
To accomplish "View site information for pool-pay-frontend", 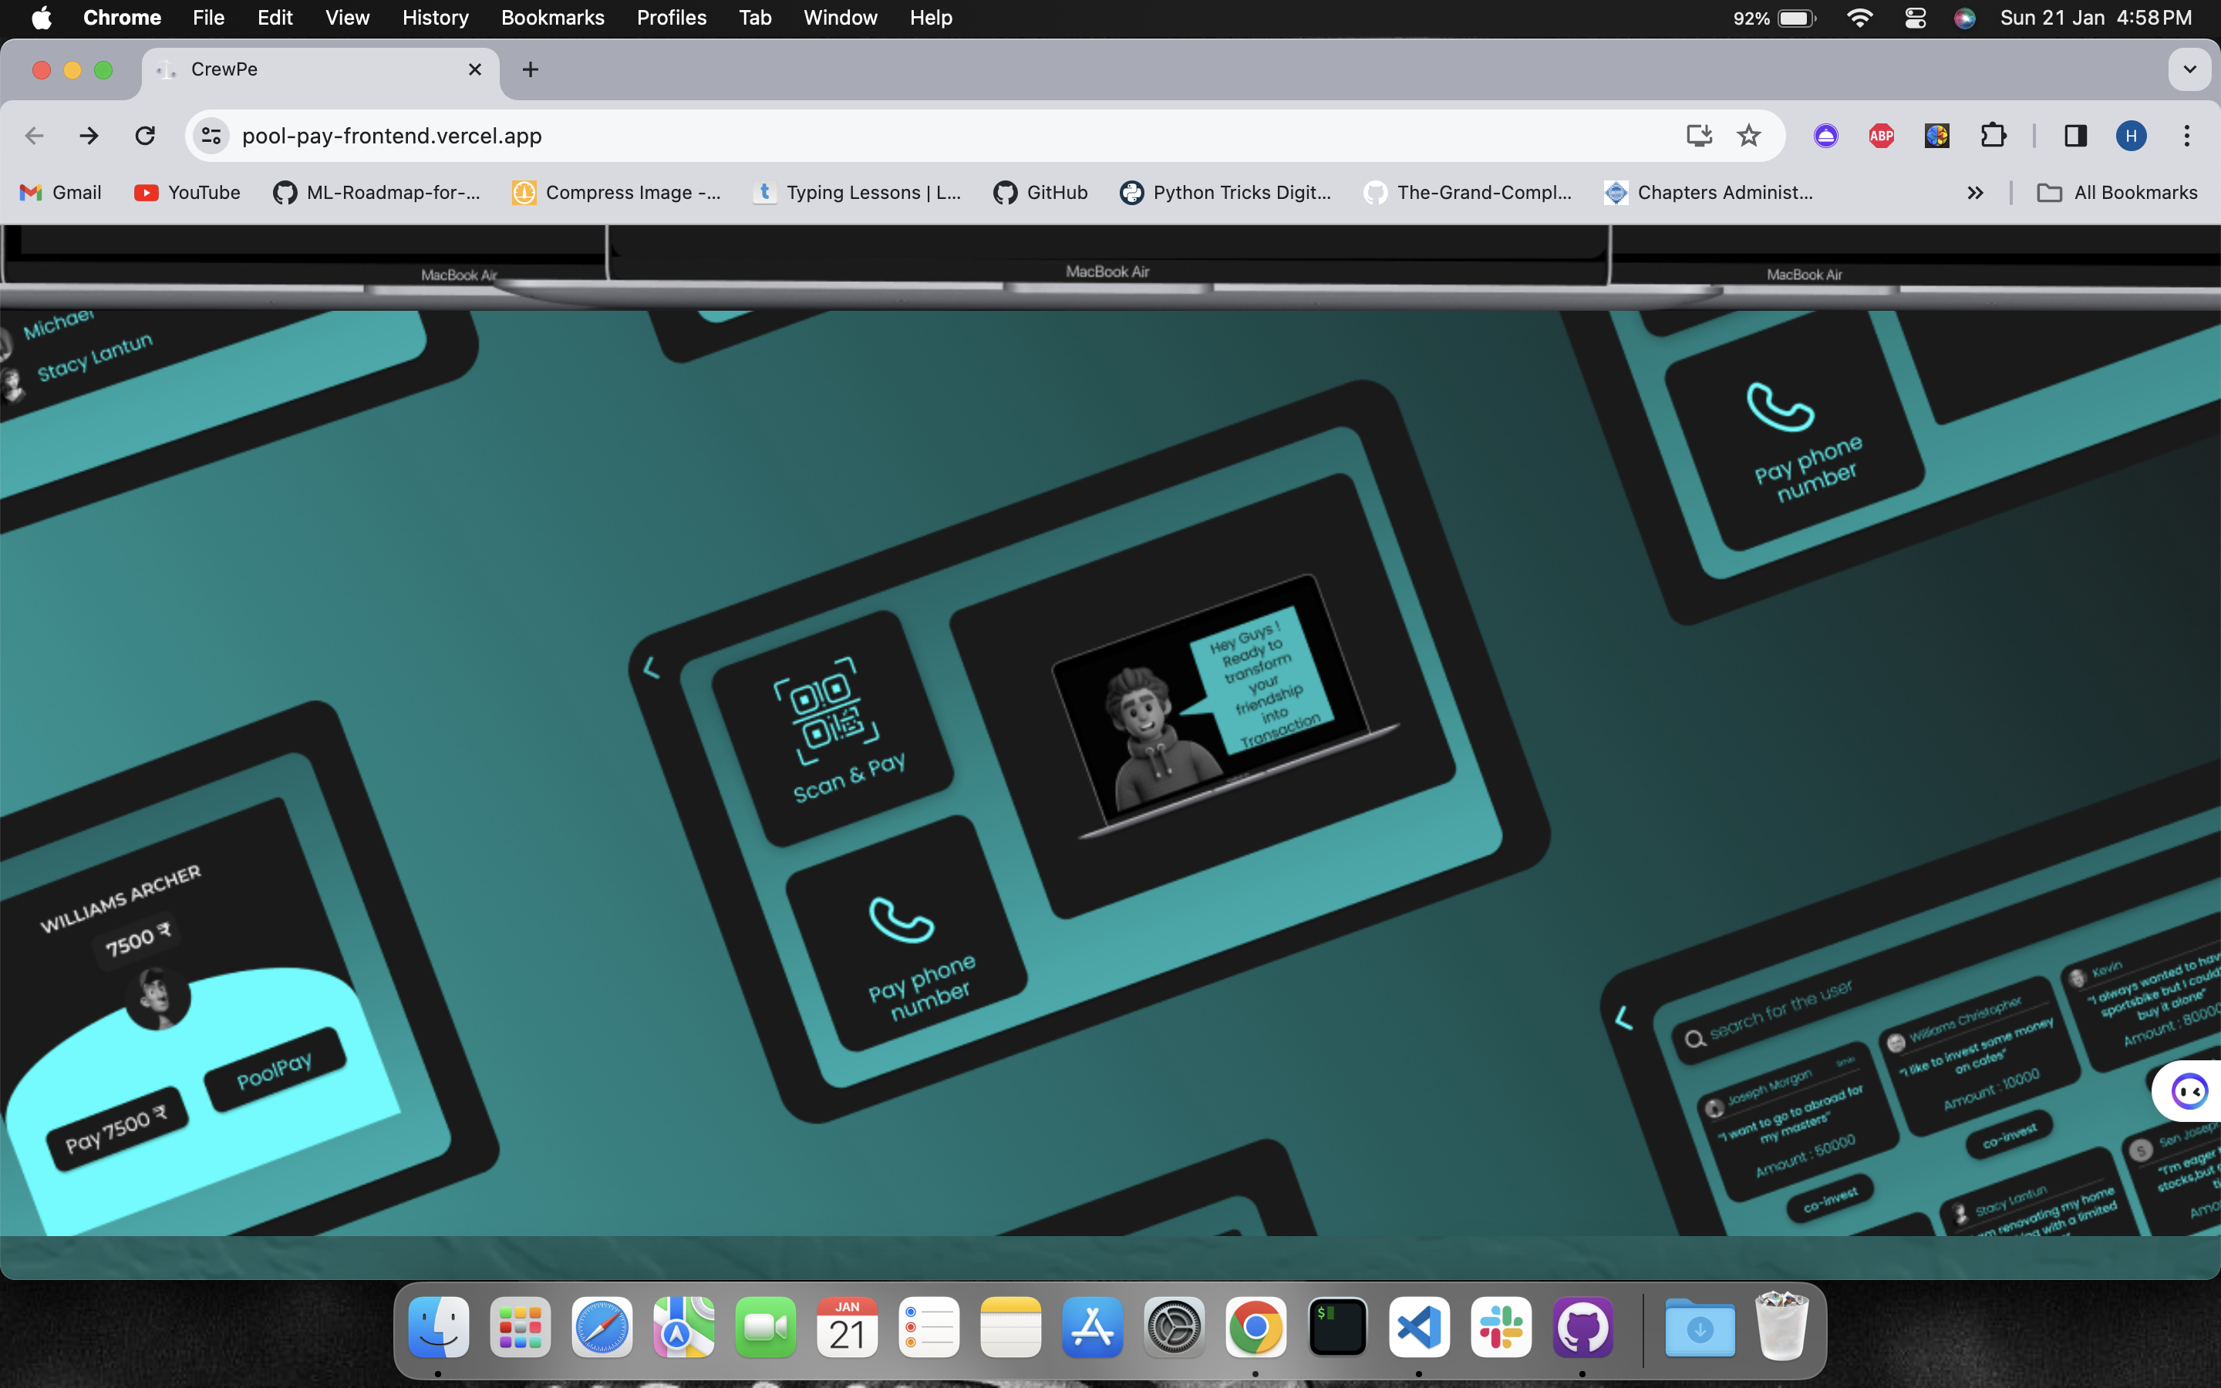I will pos(211,136).
